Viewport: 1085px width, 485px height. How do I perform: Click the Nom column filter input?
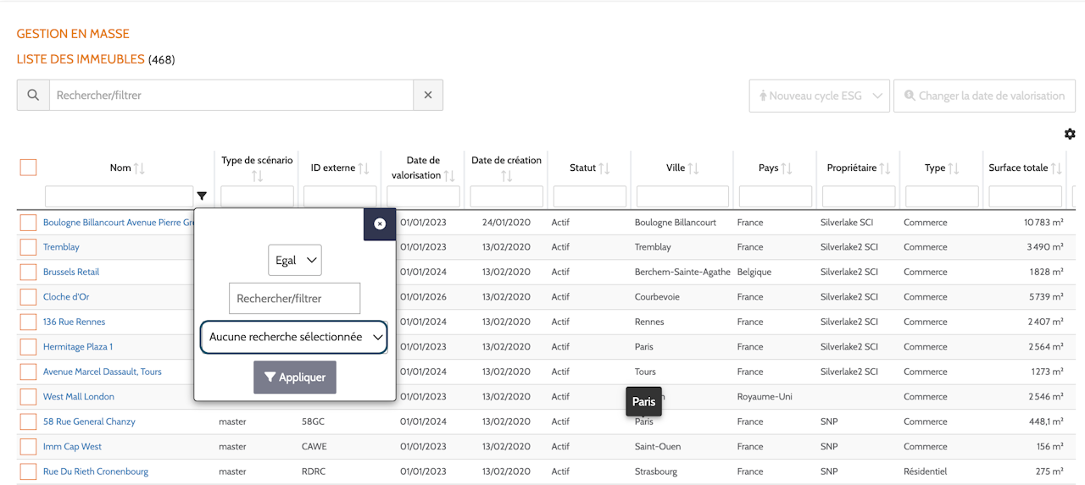119,196
